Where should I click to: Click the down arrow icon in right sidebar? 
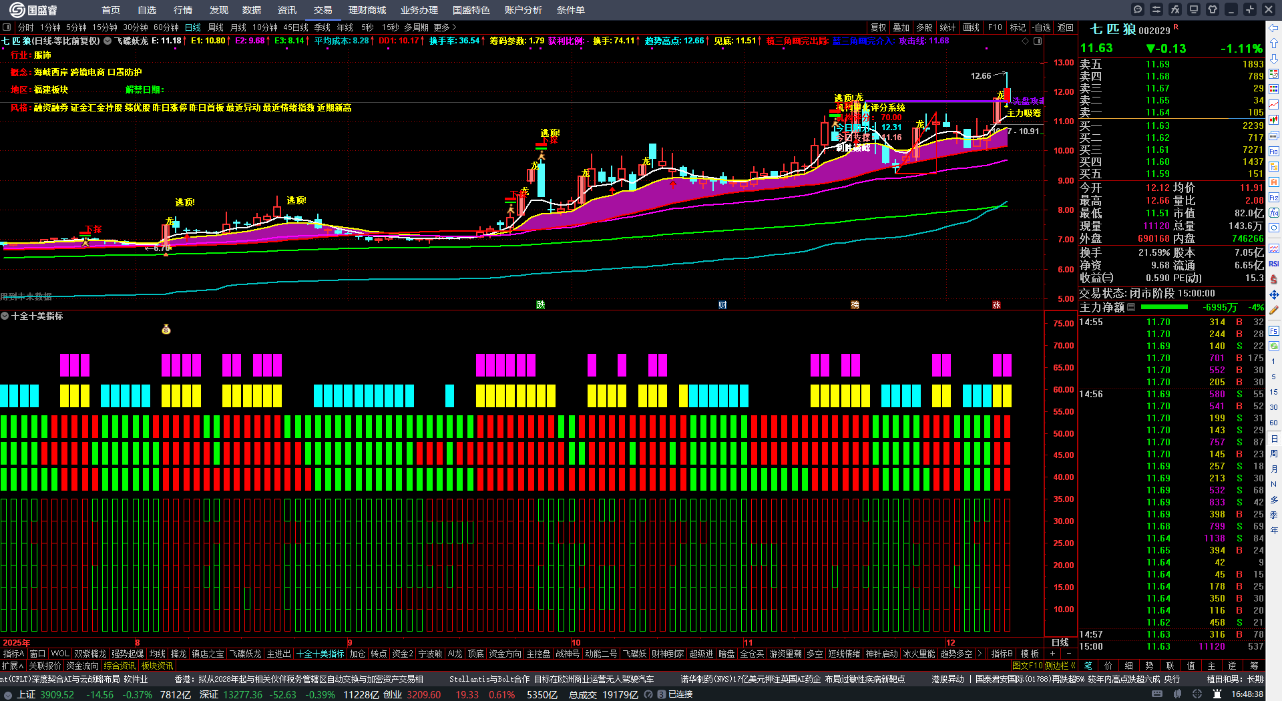click(1274, 58)
